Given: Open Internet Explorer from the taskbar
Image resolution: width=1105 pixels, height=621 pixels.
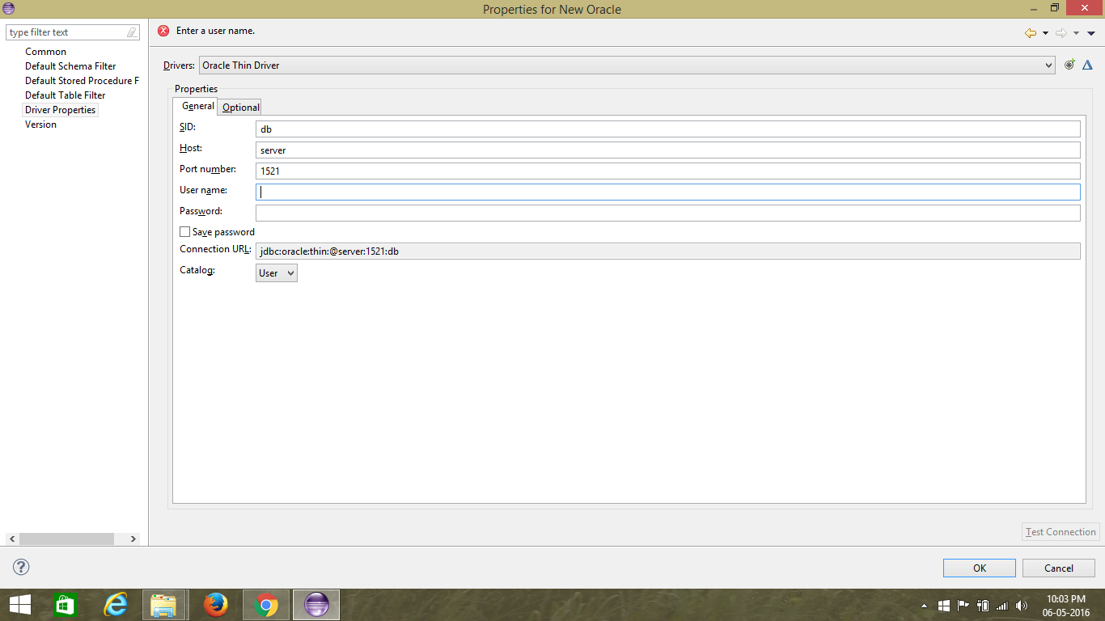Looking at the screenshot, I should coord(116,605).
